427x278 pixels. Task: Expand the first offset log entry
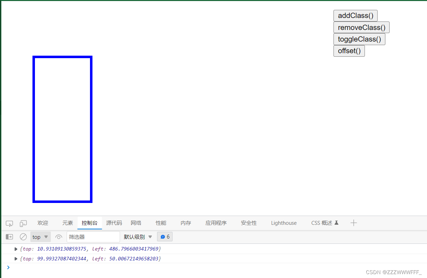coord(16,248)
